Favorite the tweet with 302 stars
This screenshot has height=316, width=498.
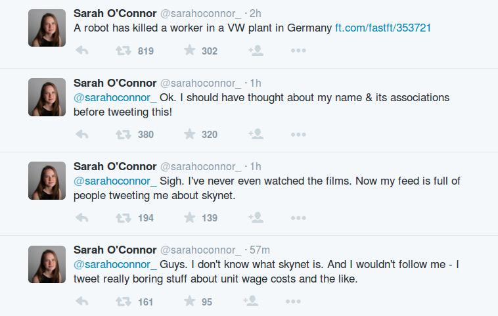click(x=190, y=51)
